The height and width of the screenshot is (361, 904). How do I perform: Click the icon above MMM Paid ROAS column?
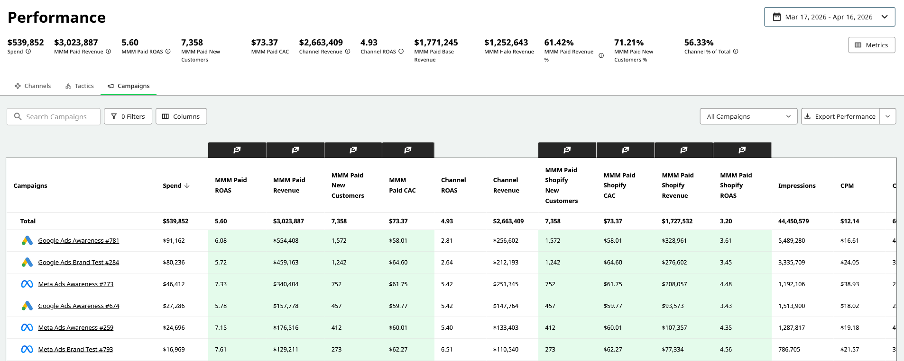[x=237, y=150]
